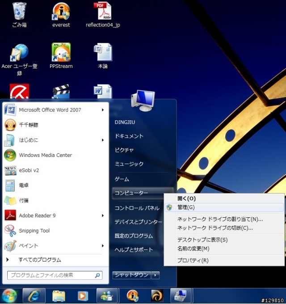Viewport: 286px width, 304px height.
Task: Click the clapperboard video desktop icon
Action: [x=61, y=91]
